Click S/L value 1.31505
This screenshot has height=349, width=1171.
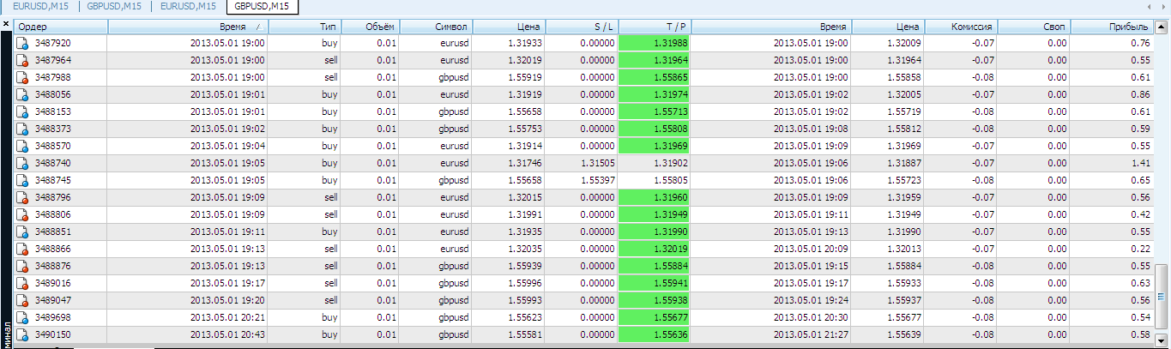coord(596,163)
